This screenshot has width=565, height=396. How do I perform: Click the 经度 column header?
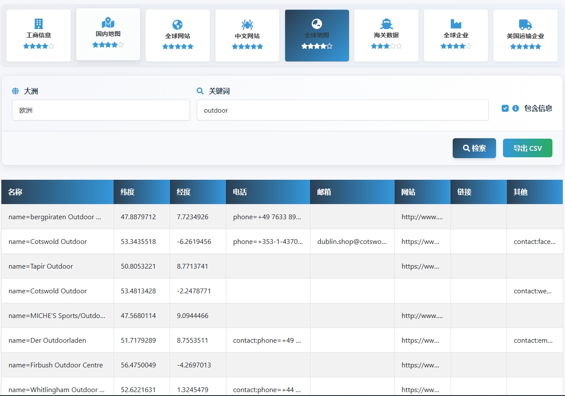[198, 192]
